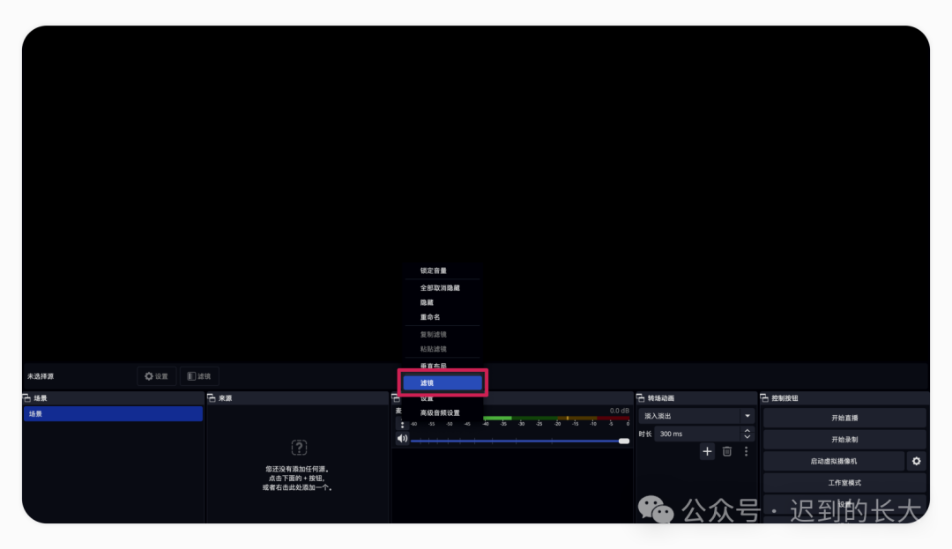Click the 控制按钮 panel dock icon

pyautogui.click(x=764, y=398)
